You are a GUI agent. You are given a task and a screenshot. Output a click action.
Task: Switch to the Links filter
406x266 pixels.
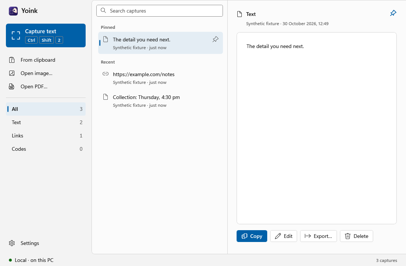tap(45, 136)
